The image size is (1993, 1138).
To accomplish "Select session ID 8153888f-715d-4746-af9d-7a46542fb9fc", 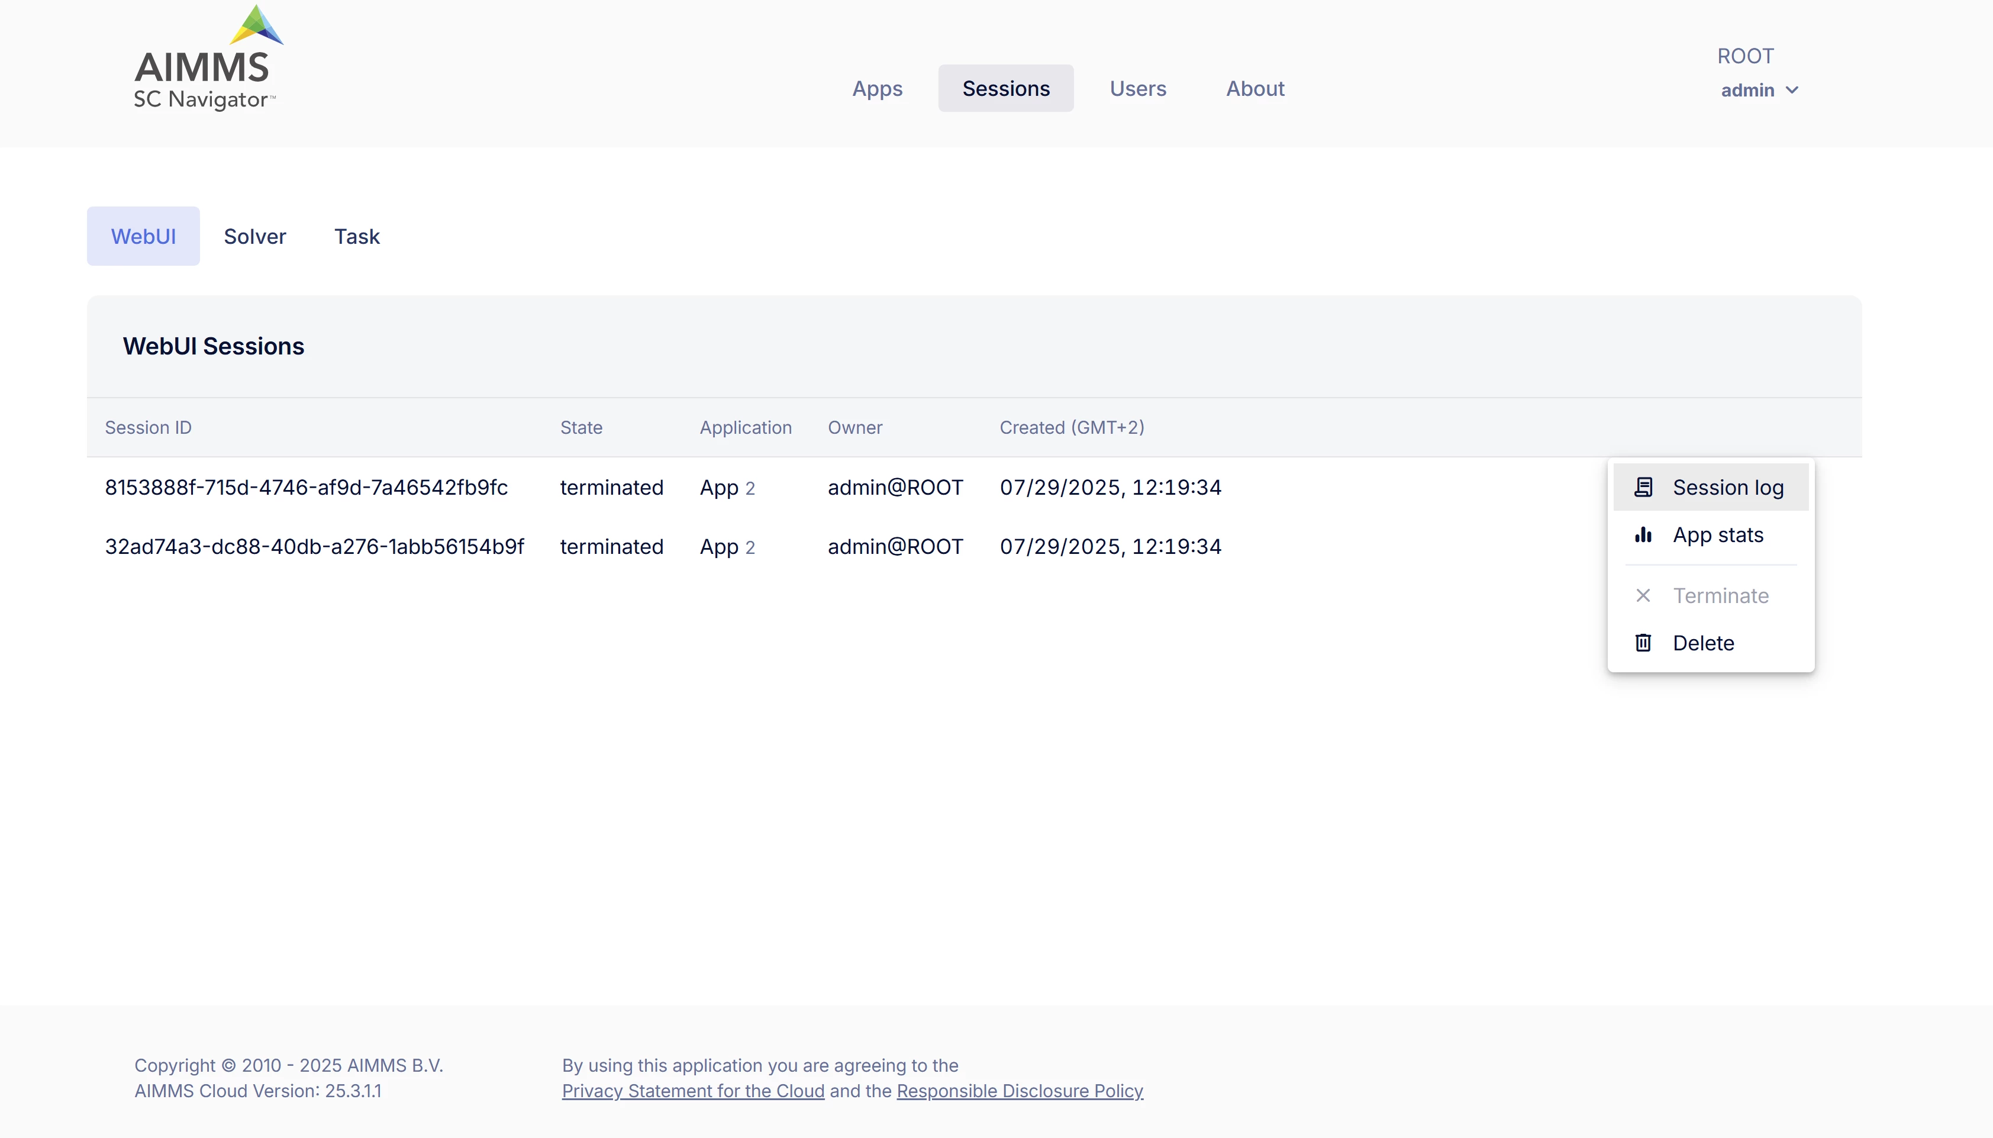I will pyautogui.click(x=307, y=487).
